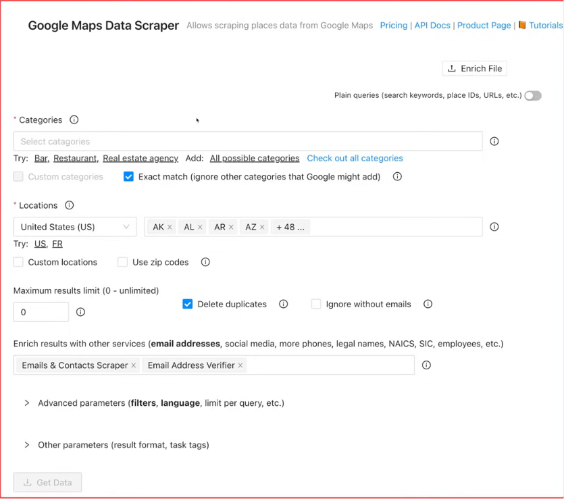
Task: Focus the maximum results limit field
Action: (x=41, y=312)
